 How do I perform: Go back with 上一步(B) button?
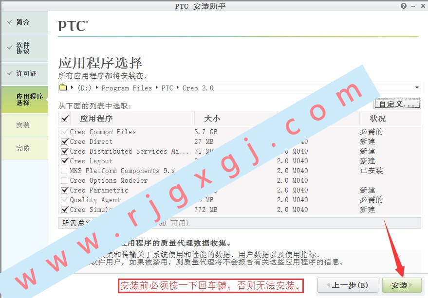coord(348,285)
